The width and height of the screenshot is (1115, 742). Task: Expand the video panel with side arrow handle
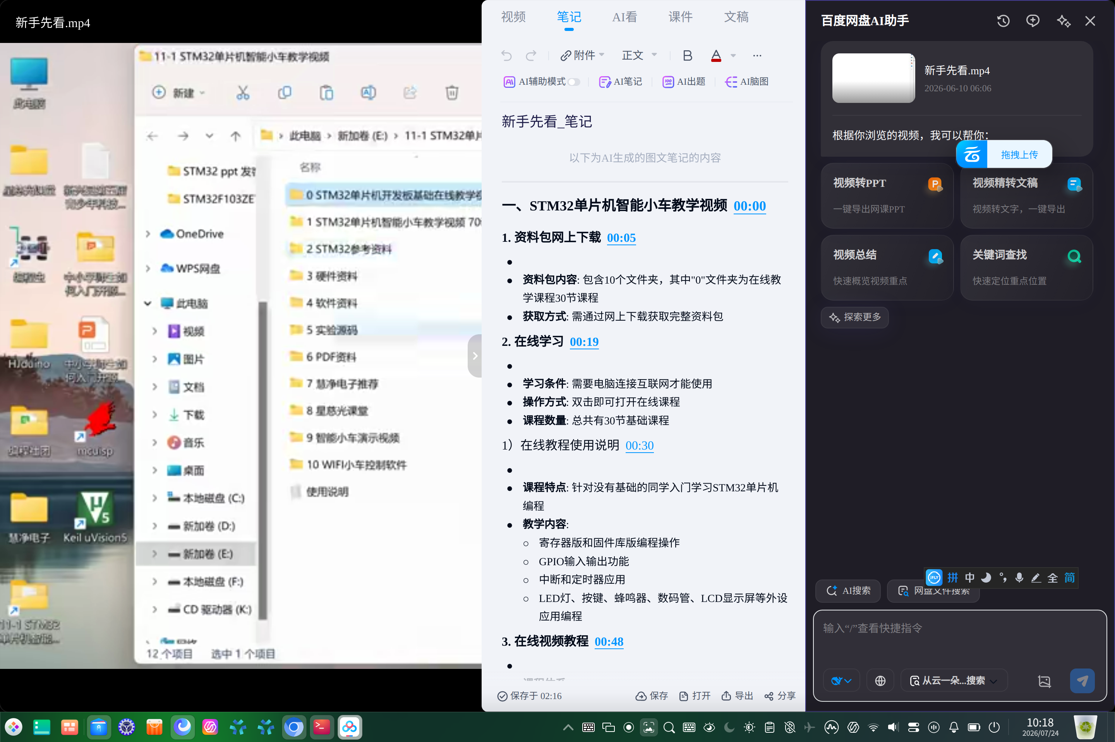pyautogui.click(x=475, y=356)
